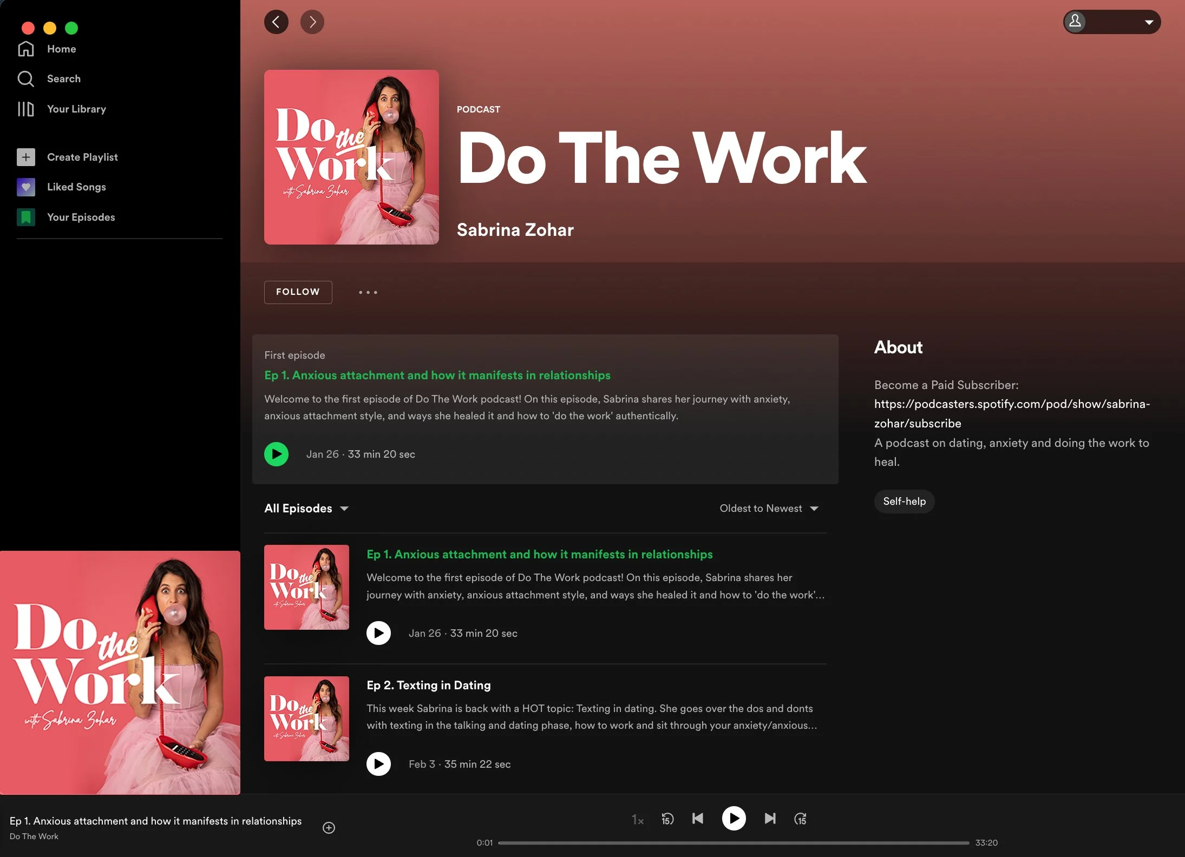Click Do The Work show name in the bottom bar
The image size is (1185, 857).
34,836
